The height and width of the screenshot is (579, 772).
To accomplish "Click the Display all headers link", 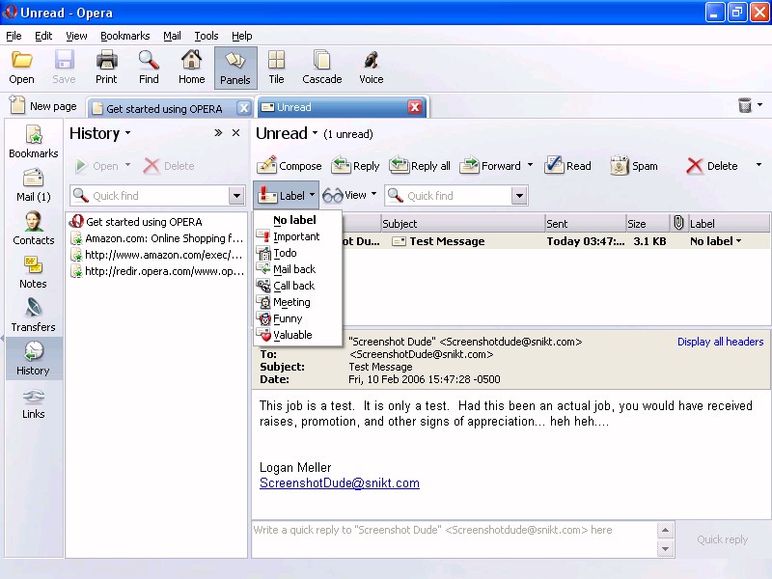I will pos(720,342).
